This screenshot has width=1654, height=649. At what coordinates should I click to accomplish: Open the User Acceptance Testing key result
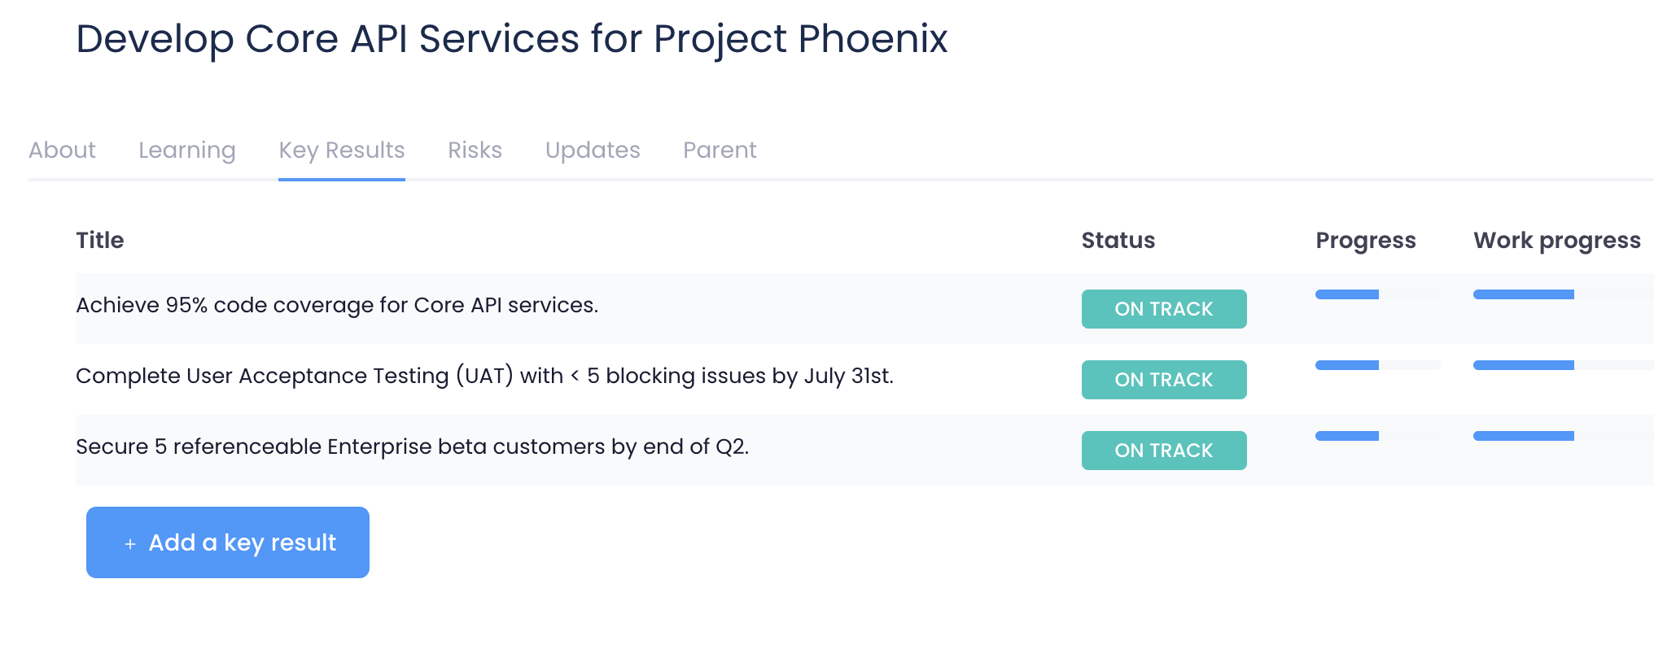click(484, 376)
